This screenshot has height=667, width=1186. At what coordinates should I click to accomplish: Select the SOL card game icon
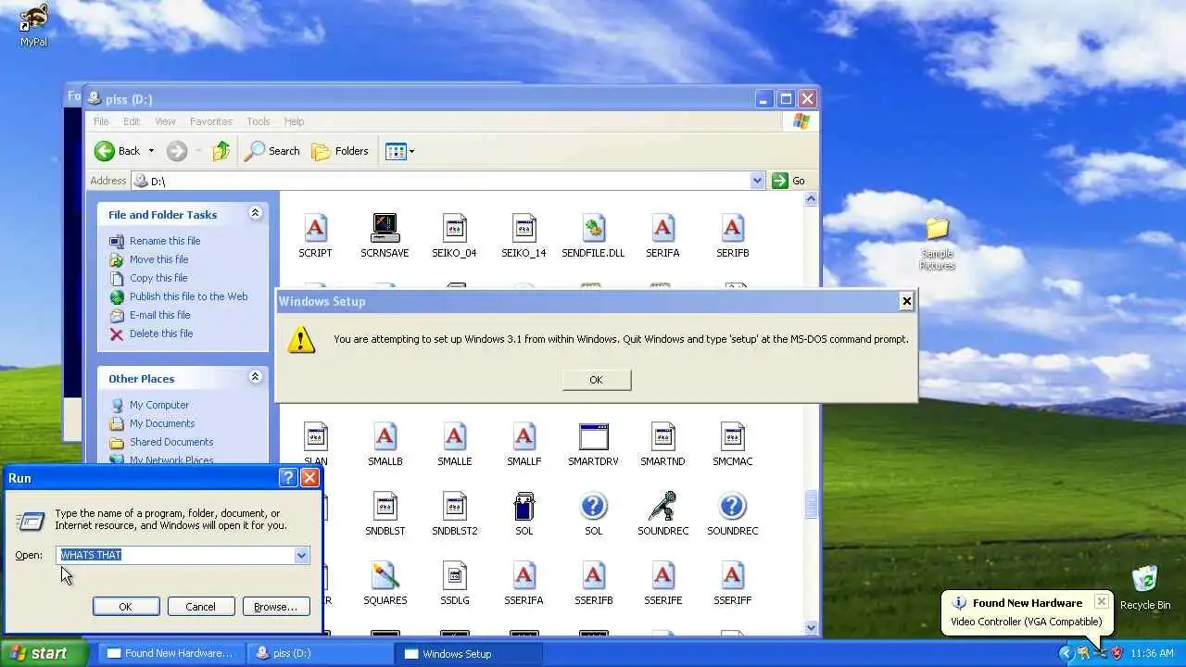[x=524, y=506]
